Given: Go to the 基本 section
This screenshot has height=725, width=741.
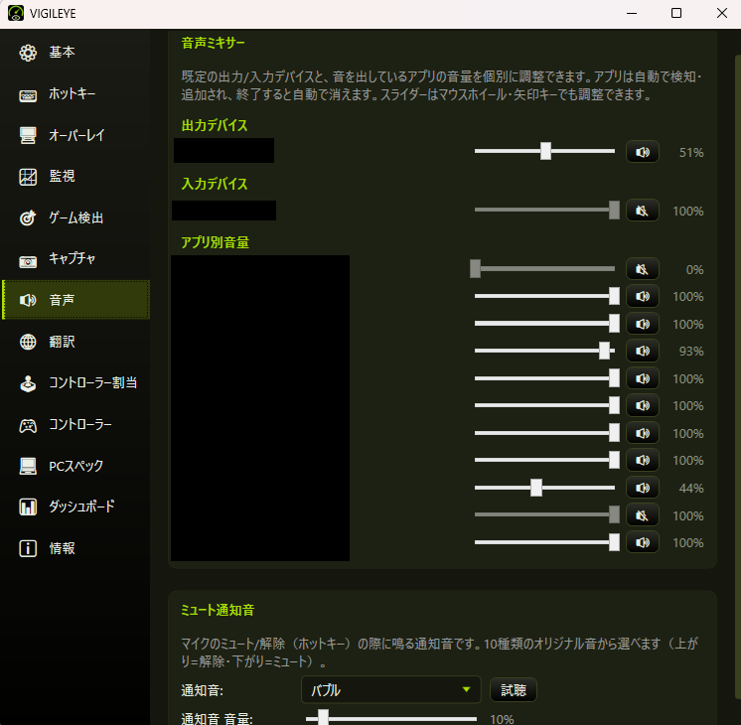Looking at the screenshot, I should [76, 52].
